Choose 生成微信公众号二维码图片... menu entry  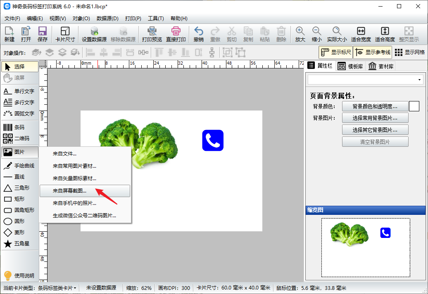click(x=85, y=216)
